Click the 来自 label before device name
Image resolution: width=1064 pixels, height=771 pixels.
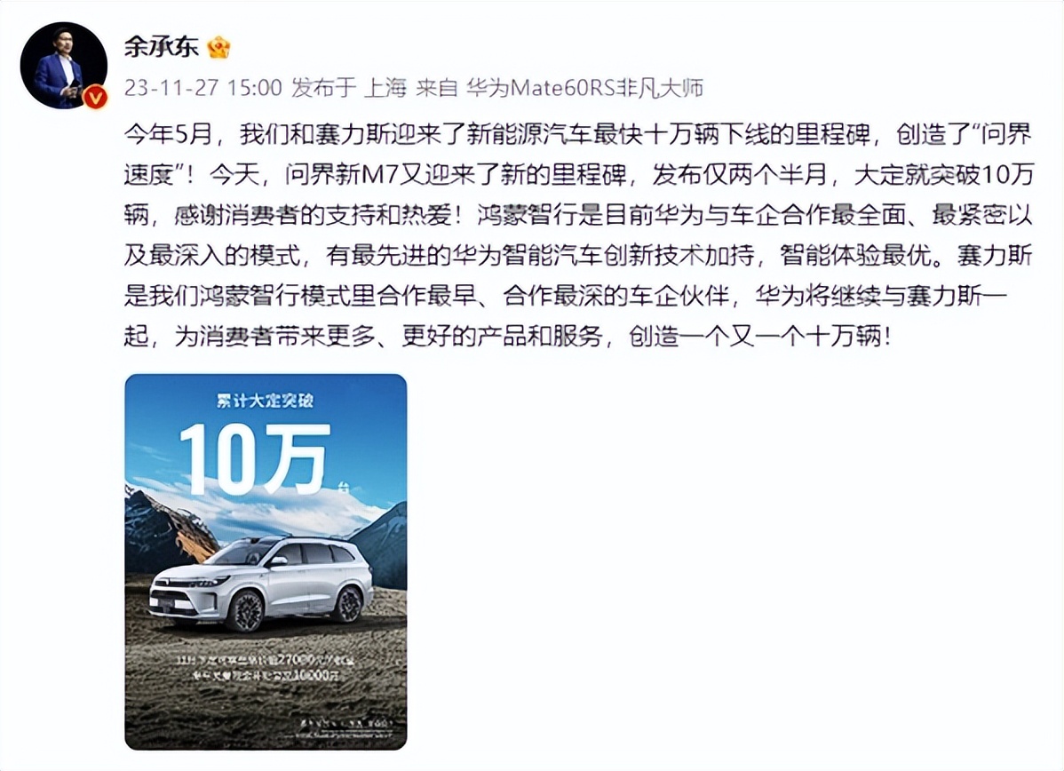(436, 88)
